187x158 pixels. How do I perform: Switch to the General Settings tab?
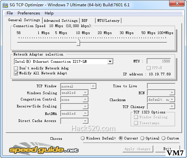24,20
